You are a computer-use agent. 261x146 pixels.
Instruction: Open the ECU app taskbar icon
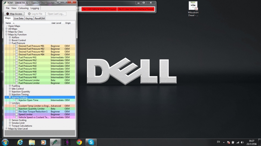pos(67,142)
